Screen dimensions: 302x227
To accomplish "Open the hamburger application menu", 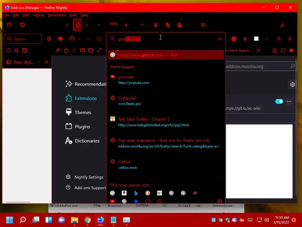I will pyautogui.click(x=290, y=39).
